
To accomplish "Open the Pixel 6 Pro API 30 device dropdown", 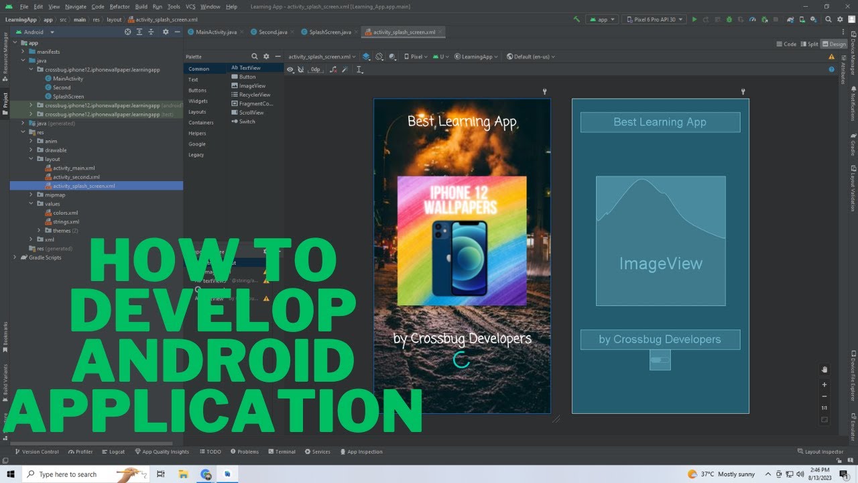I will click(654, 19).
